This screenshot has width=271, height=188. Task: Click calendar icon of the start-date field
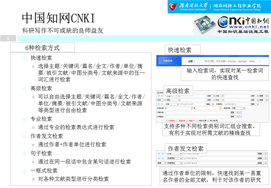pos(192,108)
